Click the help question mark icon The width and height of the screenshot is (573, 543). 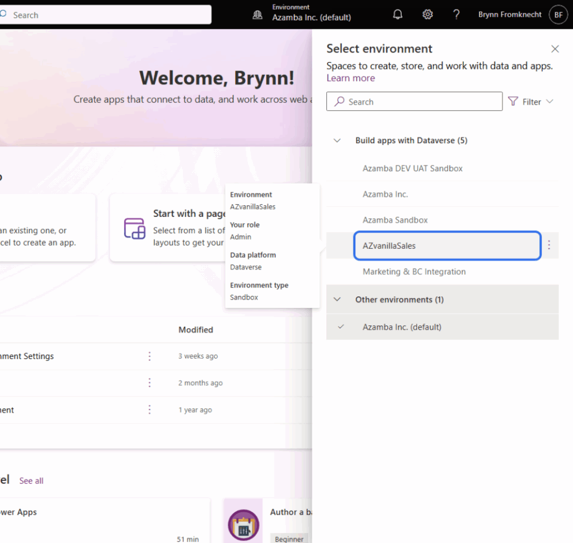click(x=457, y=15)
